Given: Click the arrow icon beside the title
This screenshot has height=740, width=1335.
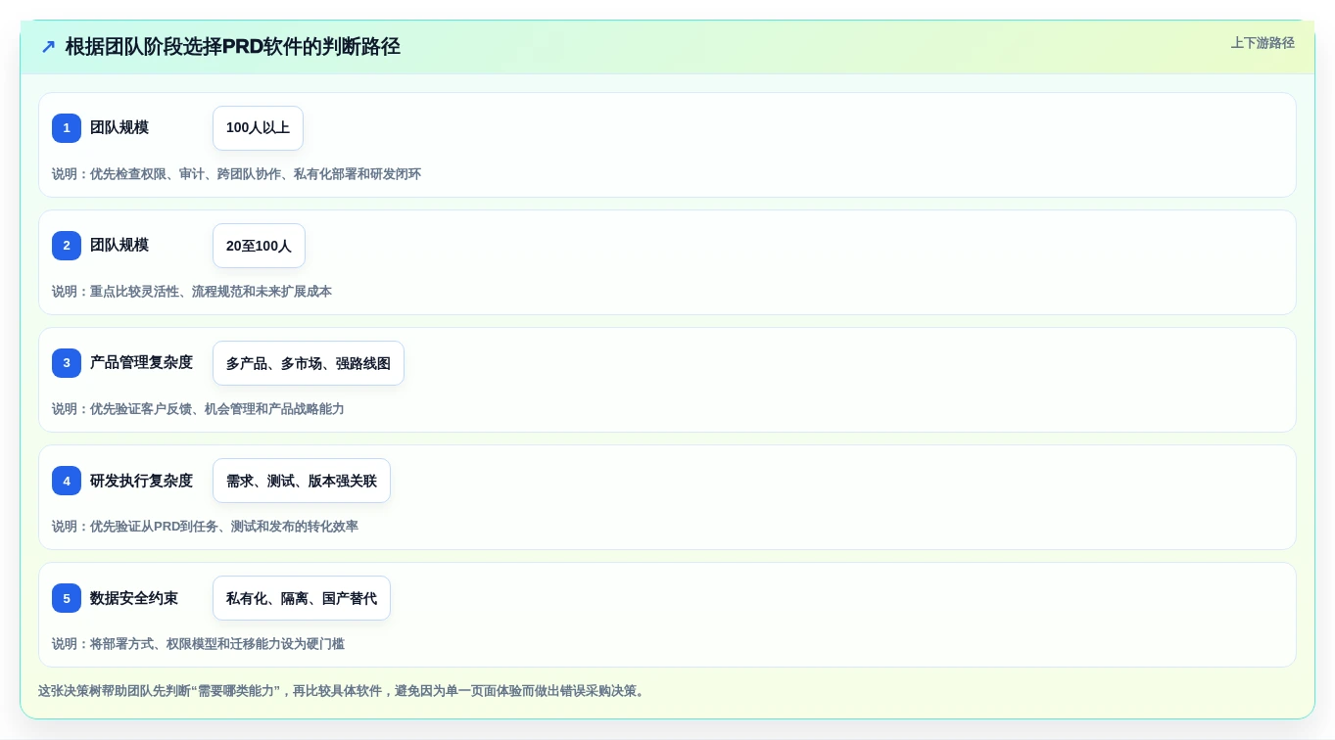Looking at the screenshot, I should (x=48, y=47).
